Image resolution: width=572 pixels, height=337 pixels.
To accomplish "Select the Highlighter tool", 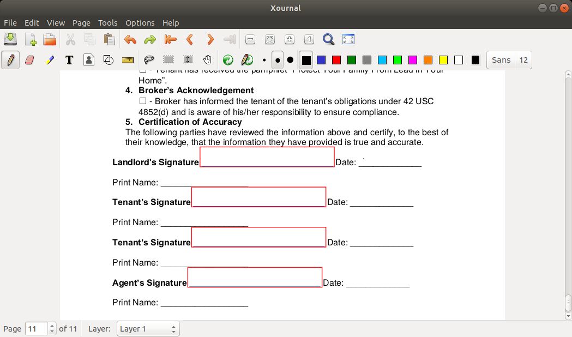I will click(50, 60).
